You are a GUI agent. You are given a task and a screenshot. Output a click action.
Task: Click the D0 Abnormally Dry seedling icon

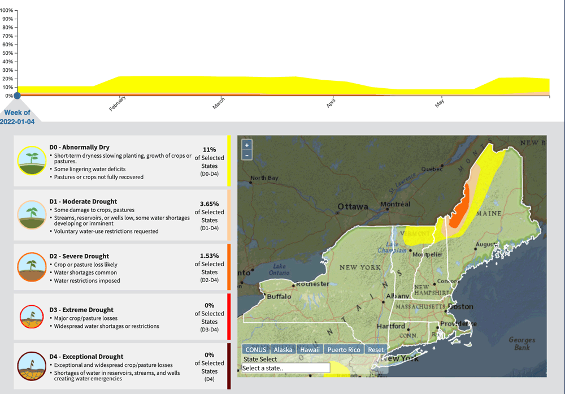coord(32,161)
